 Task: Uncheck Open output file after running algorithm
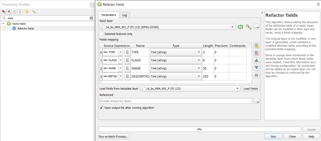102,108
